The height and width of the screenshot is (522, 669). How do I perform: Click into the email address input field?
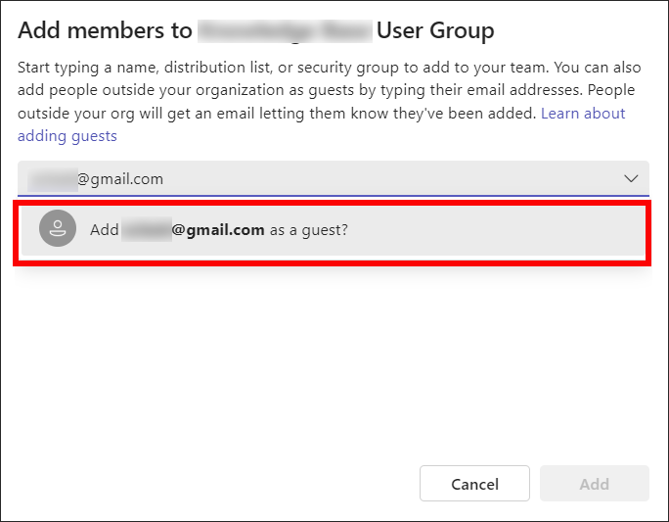(333, 178)
